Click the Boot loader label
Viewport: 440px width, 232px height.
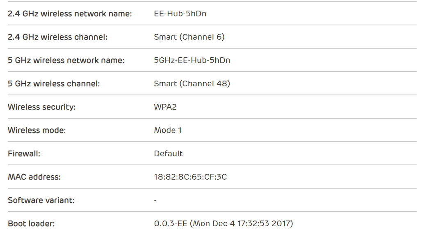[x=31, y=223]
